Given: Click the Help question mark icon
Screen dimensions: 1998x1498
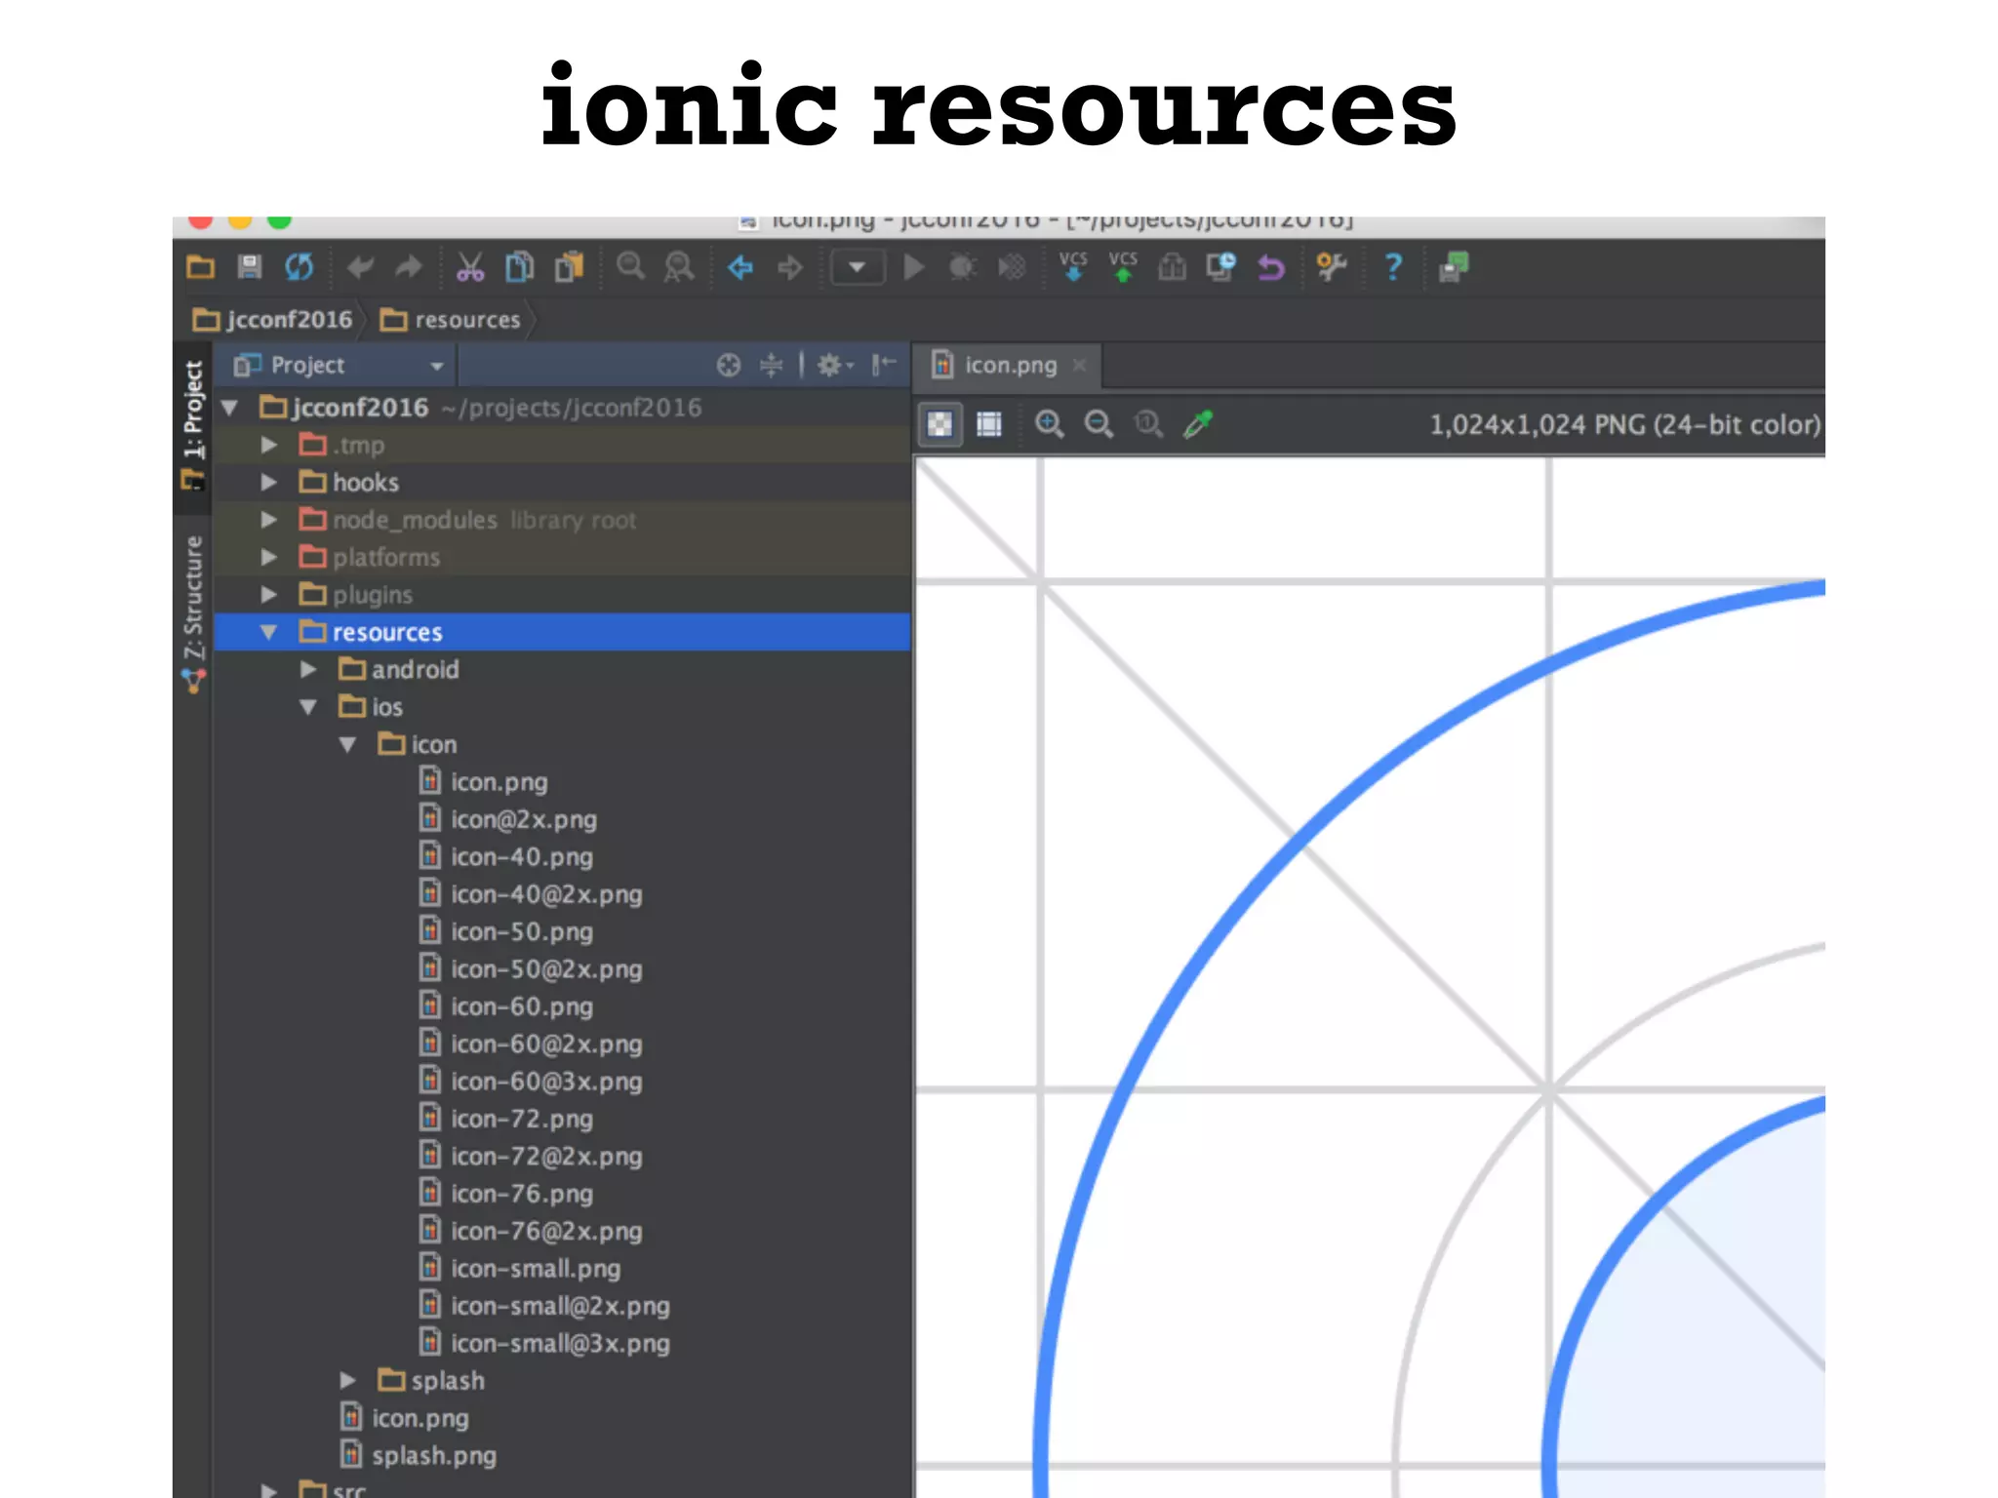Looking at the screenshot, I should tap(1393, 266).
